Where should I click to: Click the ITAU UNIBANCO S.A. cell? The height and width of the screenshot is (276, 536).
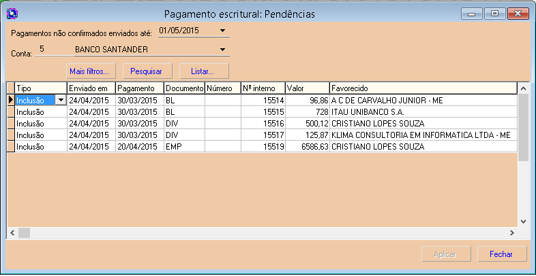click(423, 111)
